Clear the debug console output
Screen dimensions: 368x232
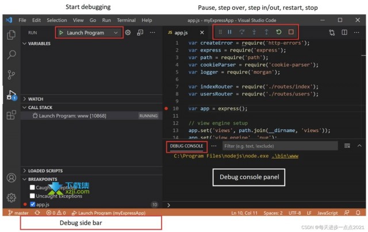347,146
